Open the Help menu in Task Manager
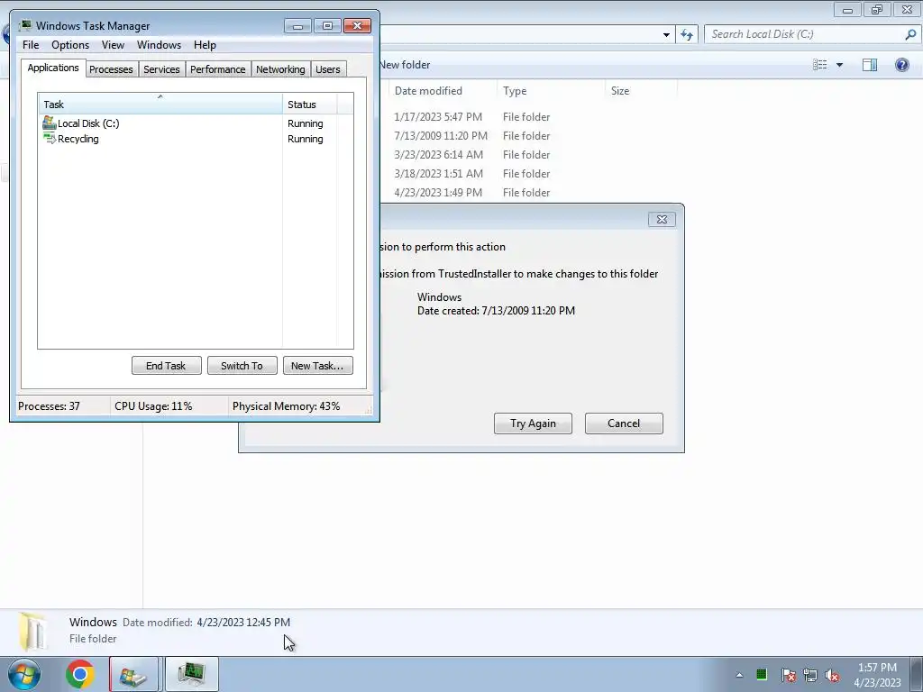The image size is (923, 692). pos(205,45)
